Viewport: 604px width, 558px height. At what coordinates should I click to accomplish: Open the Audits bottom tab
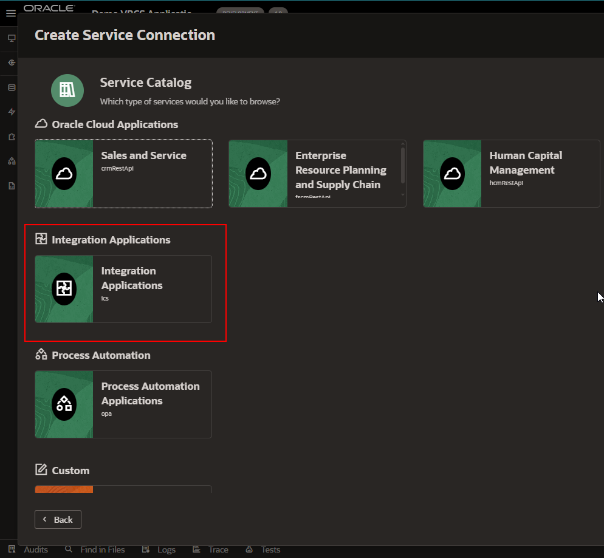29,549
